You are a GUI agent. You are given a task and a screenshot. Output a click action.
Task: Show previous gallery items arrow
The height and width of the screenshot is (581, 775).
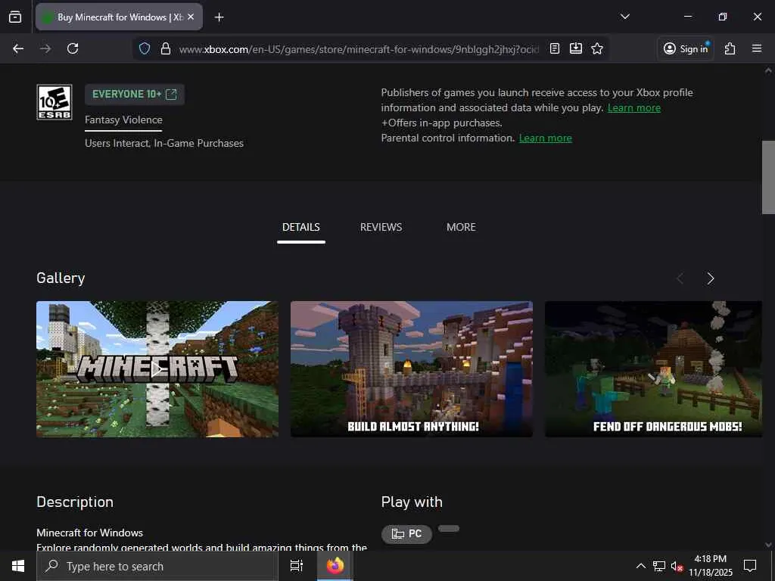[680, 278]
